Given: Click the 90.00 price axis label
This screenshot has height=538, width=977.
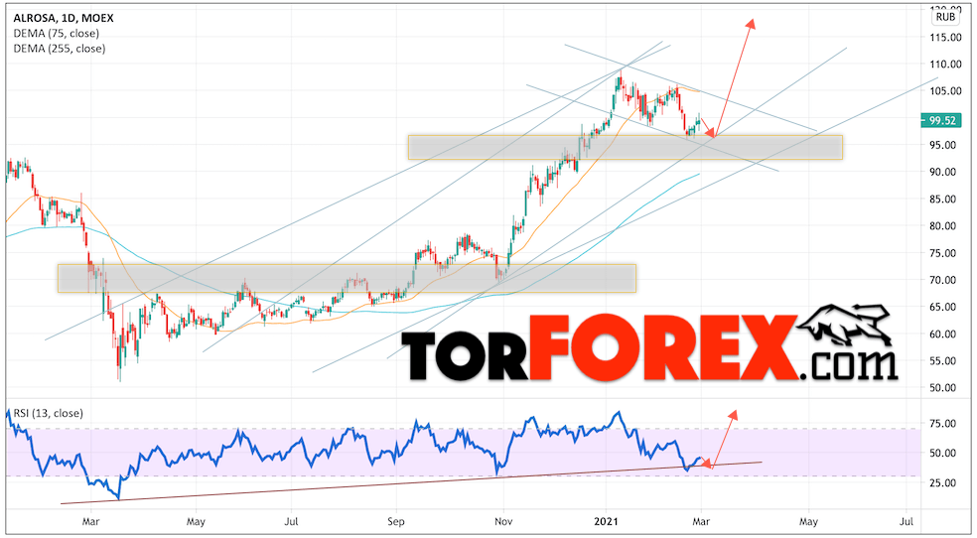Looking at the screenshot, I should coord(942,172).
